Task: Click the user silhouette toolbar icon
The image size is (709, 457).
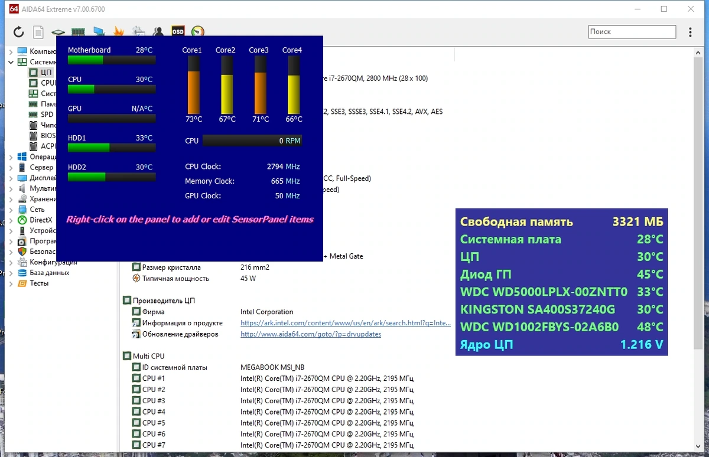Action: (158, 32)
